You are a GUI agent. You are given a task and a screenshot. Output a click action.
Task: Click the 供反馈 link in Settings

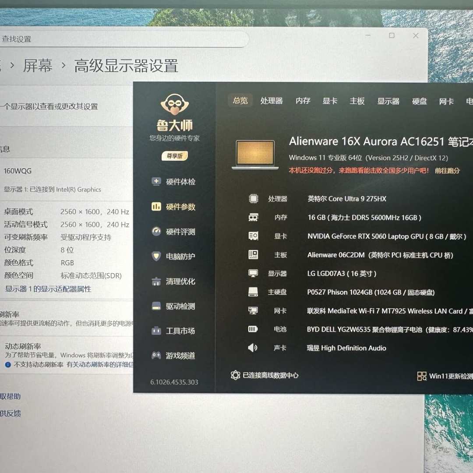pyautogui.click(x=10, y=413)
